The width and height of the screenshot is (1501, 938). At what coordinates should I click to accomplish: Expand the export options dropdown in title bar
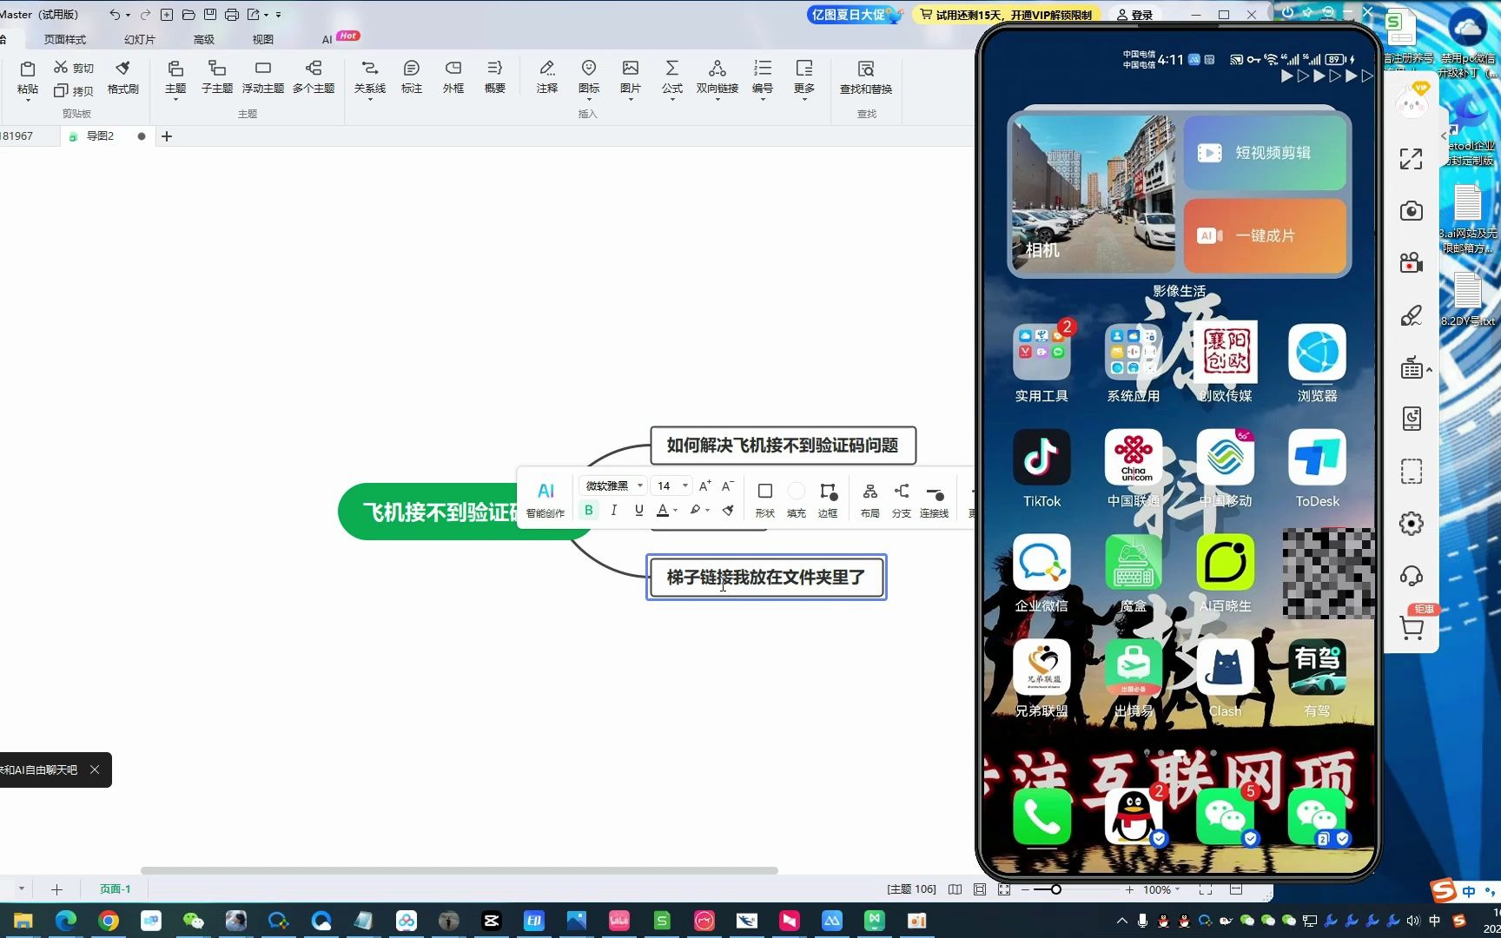265,15
